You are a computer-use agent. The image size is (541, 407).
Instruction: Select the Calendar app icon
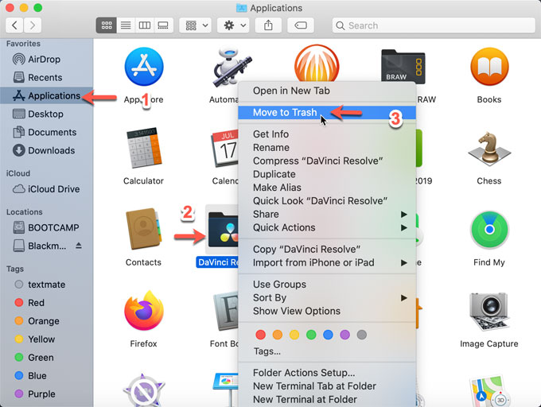coord(224,148)
